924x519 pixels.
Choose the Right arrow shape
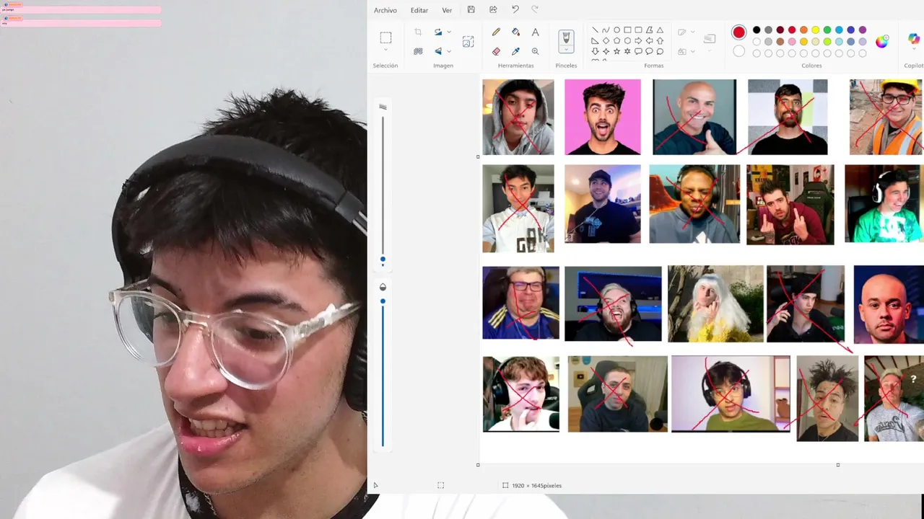[x=638, y=41]
